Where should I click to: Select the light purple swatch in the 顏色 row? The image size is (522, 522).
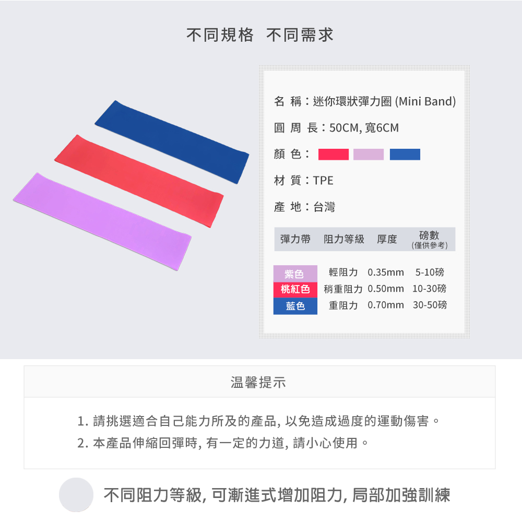coord(369,155)
